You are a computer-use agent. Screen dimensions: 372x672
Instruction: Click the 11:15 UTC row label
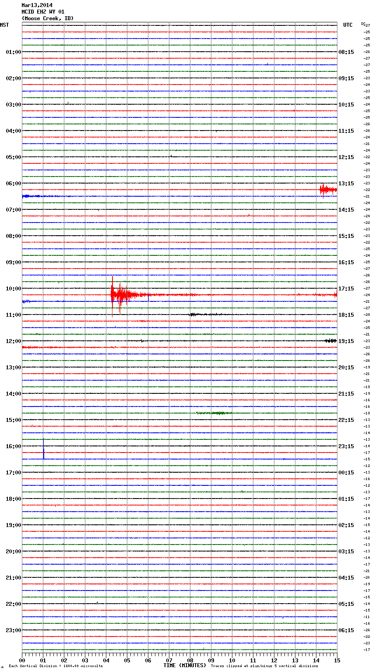tap(346, 131)
